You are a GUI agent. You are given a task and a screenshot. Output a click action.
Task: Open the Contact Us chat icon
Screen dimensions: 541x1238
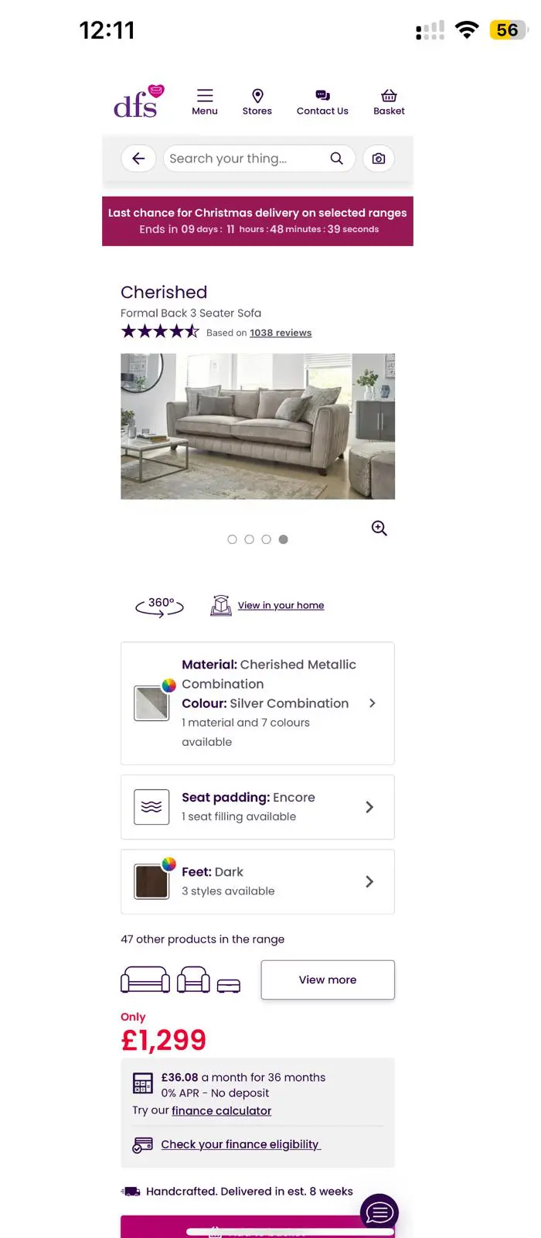click(322, 96)
